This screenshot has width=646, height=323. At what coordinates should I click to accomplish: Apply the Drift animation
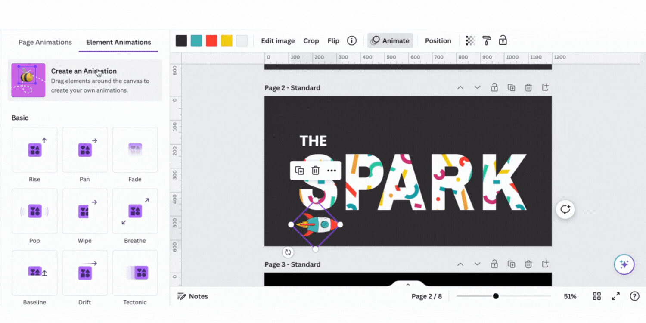tap(85, 273)
